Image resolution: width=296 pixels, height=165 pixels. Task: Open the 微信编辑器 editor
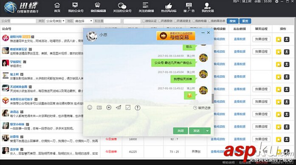pyautogui.click(x=98, y=8)
